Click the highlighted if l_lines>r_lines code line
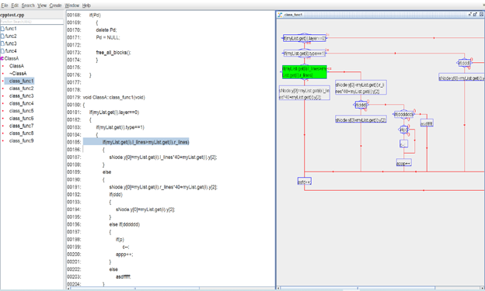 (x=136, y=142)
